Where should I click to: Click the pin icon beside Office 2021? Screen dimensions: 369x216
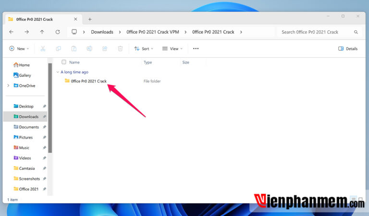pyautogui.click(x=44, y=189)
